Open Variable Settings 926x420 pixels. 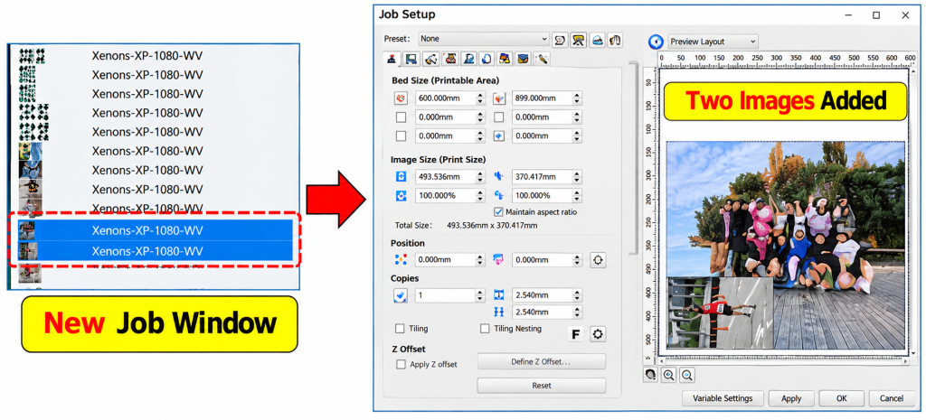723,398
